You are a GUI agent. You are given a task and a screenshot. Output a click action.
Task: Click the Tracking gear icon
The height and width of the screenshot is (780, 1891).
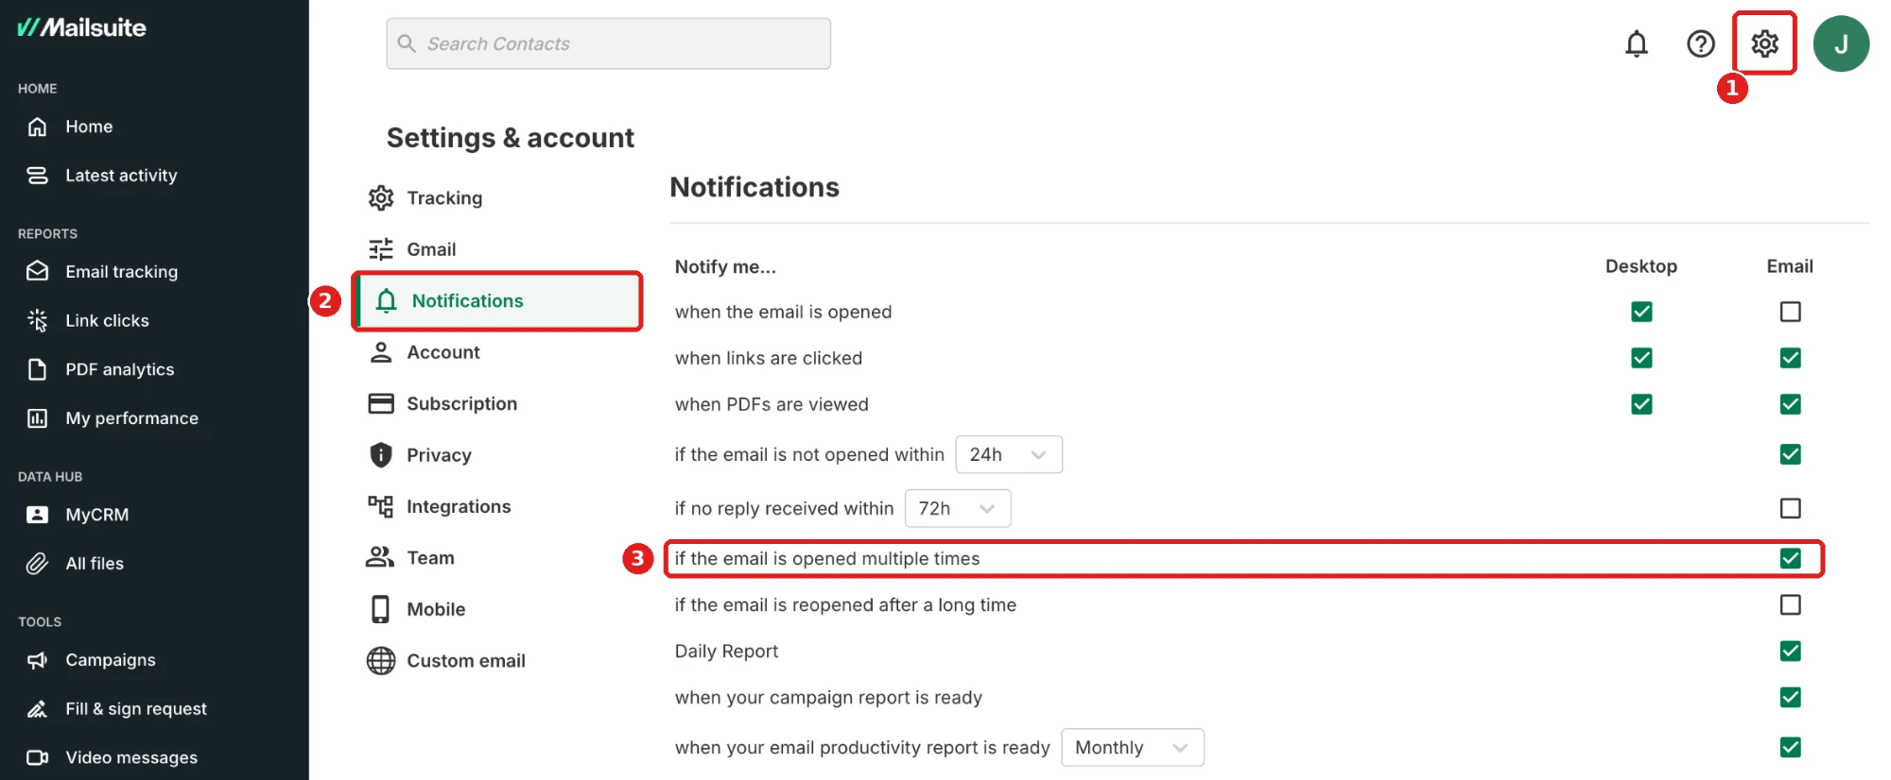pyautogui.click(x=381, y=198)
